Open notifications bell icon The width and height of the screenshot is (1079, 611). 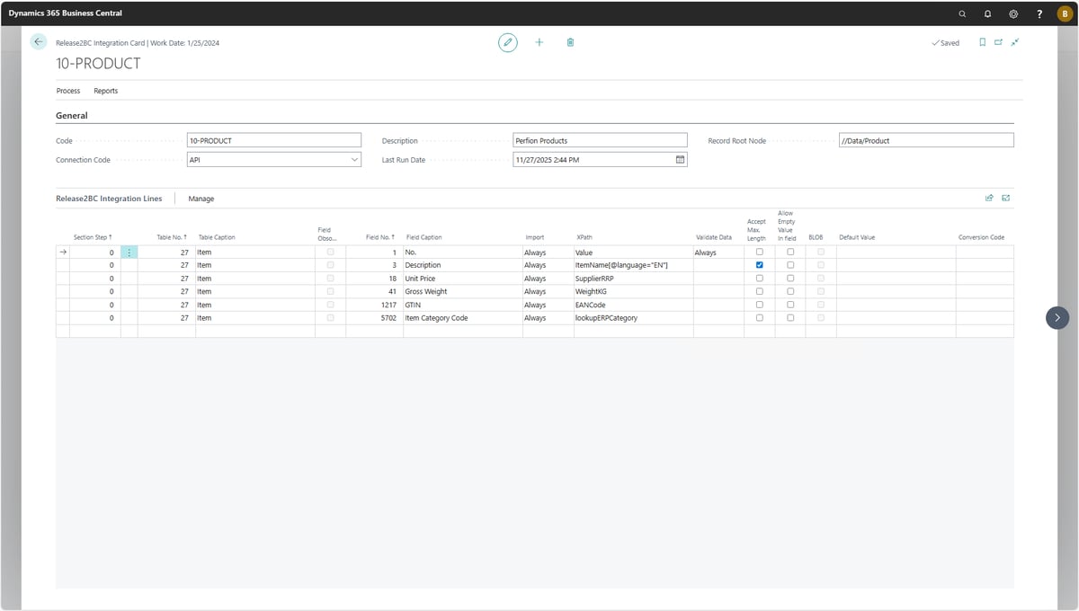987,13
